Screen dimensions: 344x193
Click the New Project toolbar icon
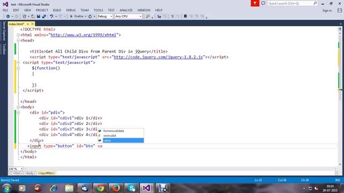(24, 17)
